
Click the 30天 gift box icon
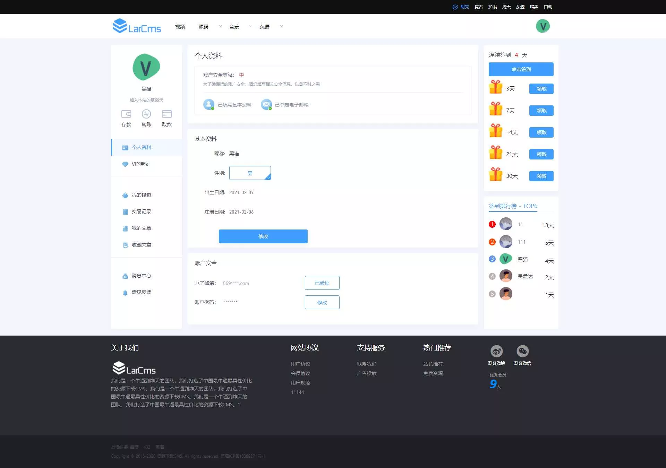point(496,174)
